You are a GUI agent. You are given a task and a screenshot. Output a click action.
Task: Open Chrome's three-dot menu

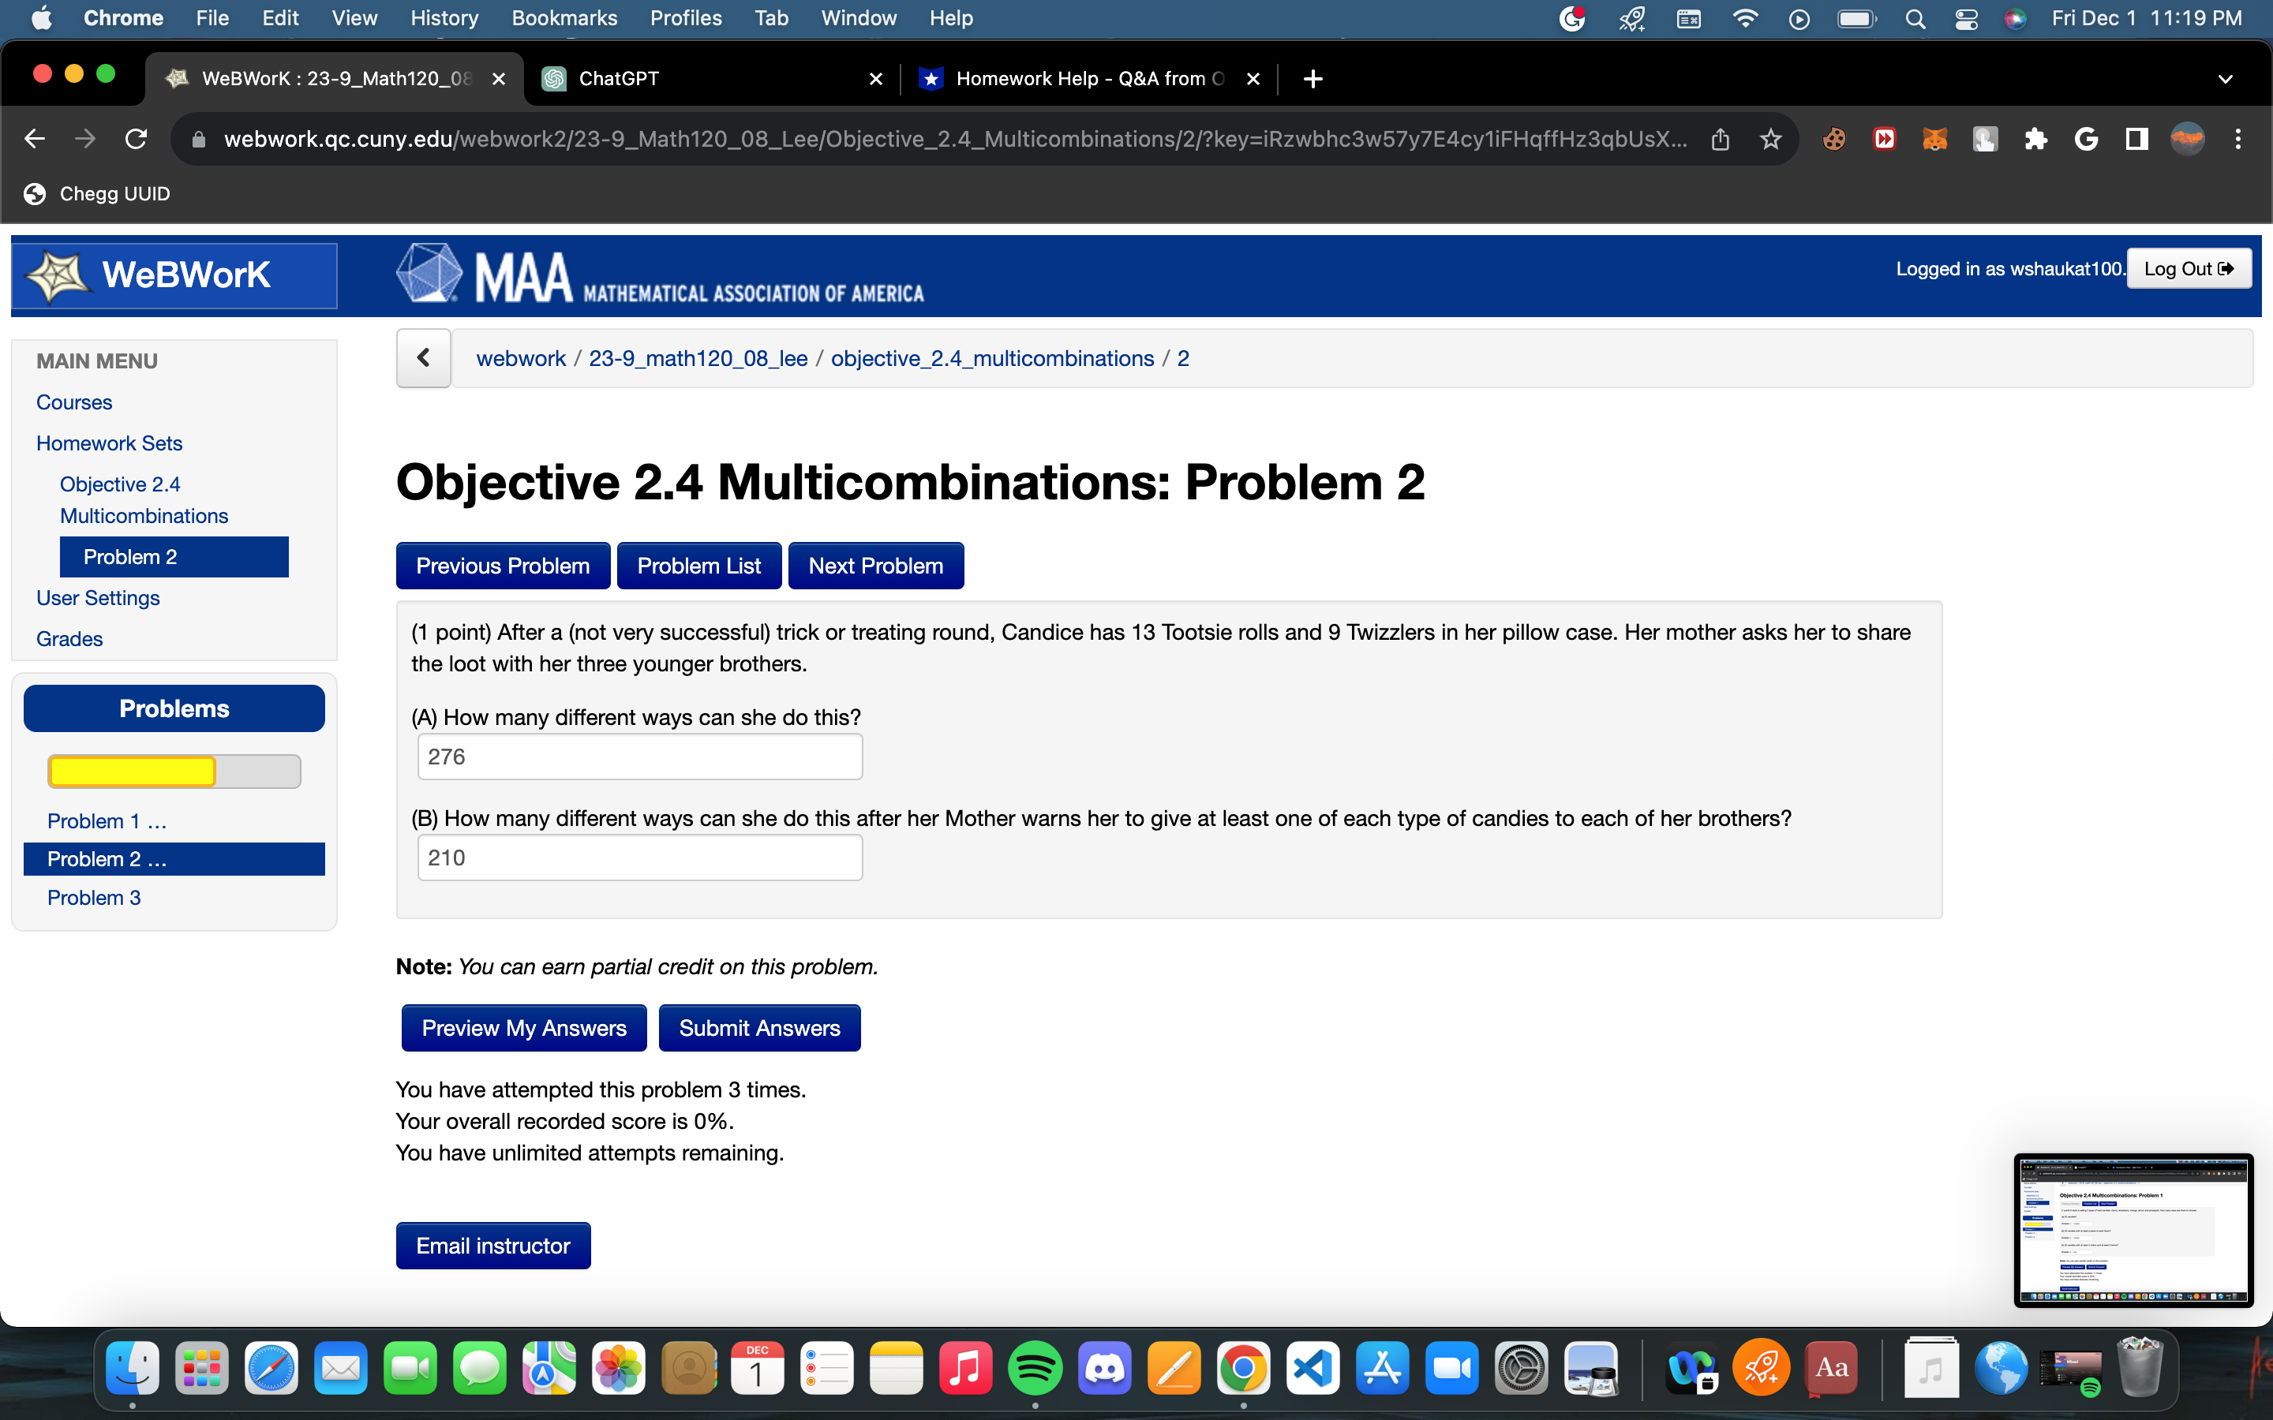(x=2238, y=138)
